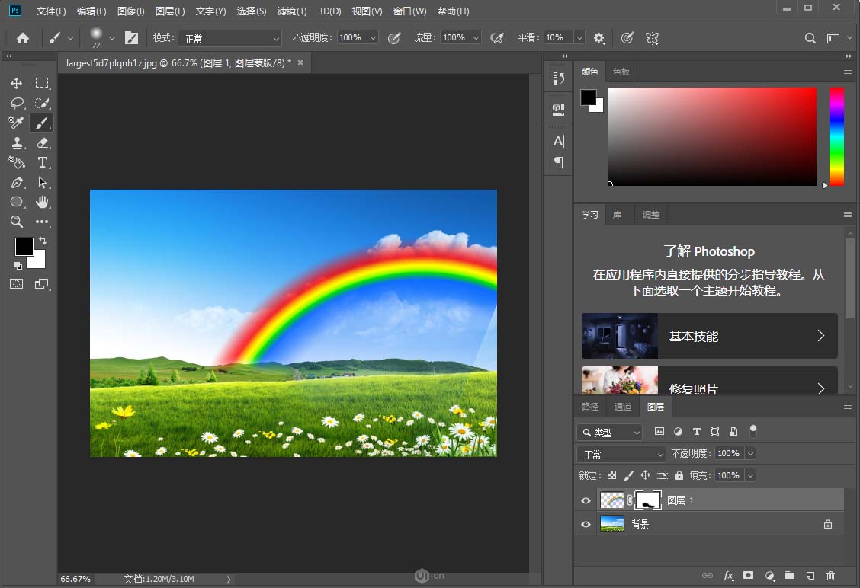Open layer fill dropdown arrow
Viewport: 860px width, 588px height.
(x=750, y=475)
